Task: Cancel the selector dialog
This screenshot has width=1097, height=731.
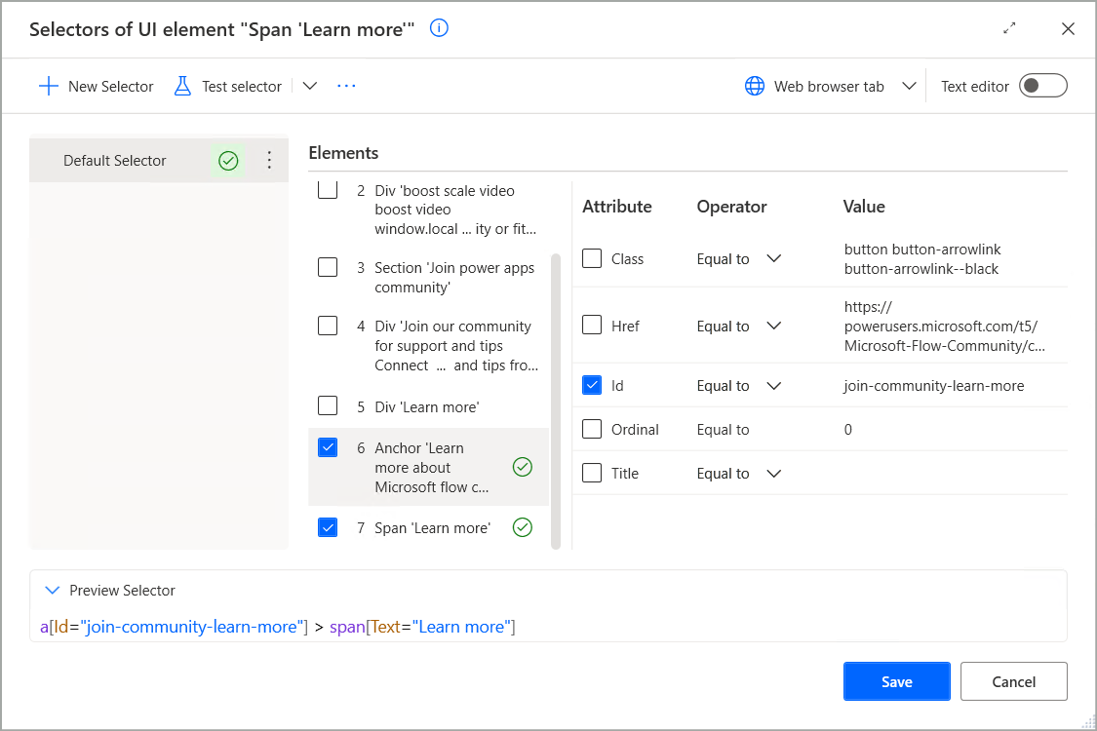Action: coord(1013,680)
